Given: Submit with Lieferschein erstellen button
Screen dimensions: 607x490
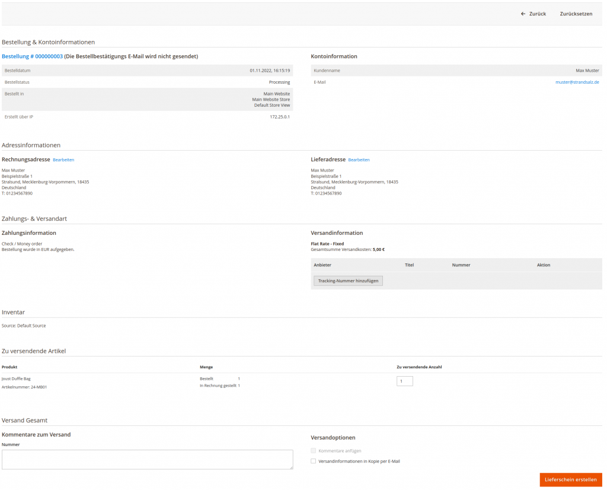Looking at the screenshot, I should [570, 479].
